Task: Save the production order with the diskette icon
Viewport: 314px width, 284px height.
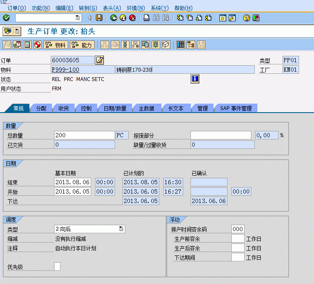Action: [99, 18]
